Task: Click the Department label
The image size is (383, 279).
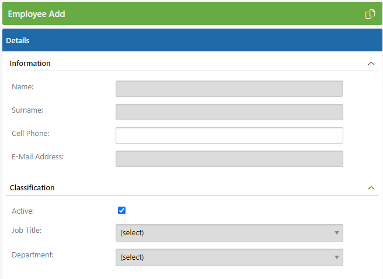Action: click(33, 255)
